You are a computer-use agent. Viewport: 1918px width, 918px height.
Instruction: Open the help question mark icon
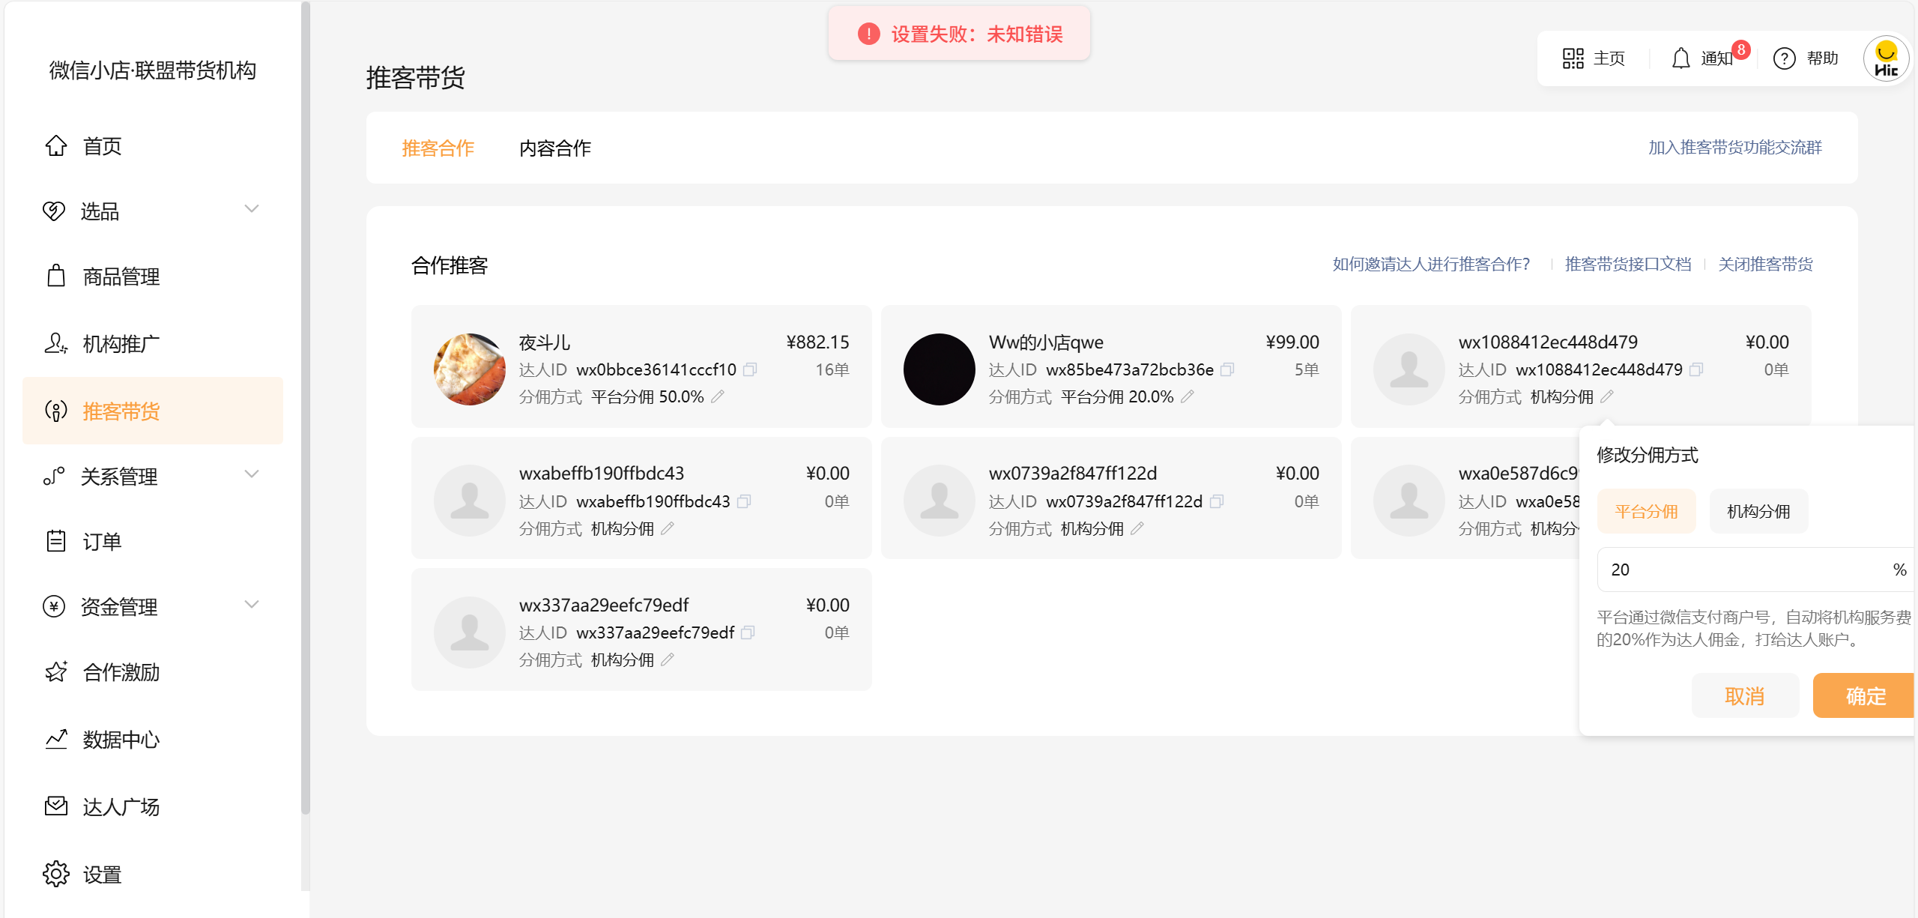[1784, 58]
